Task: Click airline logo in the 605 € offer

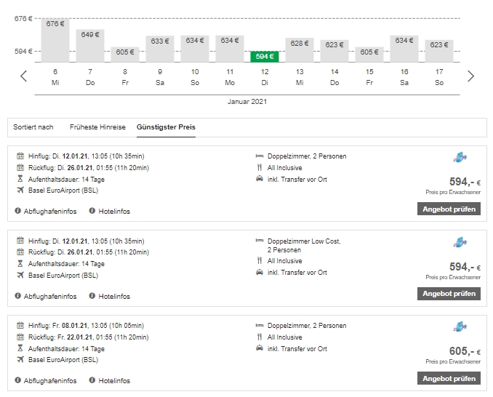Action: coord(460,327)
